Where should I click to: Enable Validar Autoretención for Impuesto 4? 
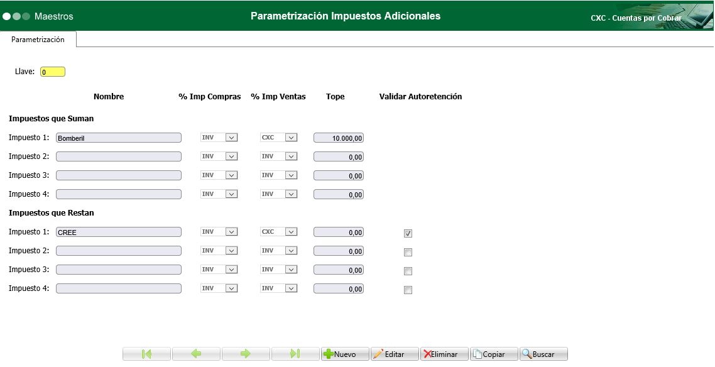click(407, 290)
